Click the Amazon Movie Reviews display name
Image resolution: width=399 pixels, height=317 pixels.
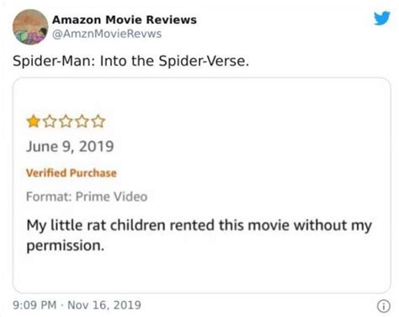(x=125, y=19)
